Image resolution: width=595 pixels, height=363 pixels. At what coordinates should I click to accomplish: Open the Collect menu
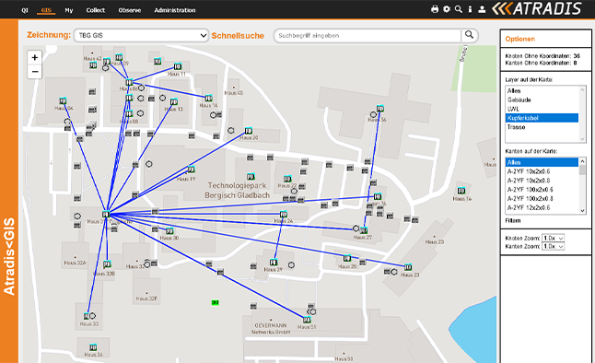coord(95,10)
